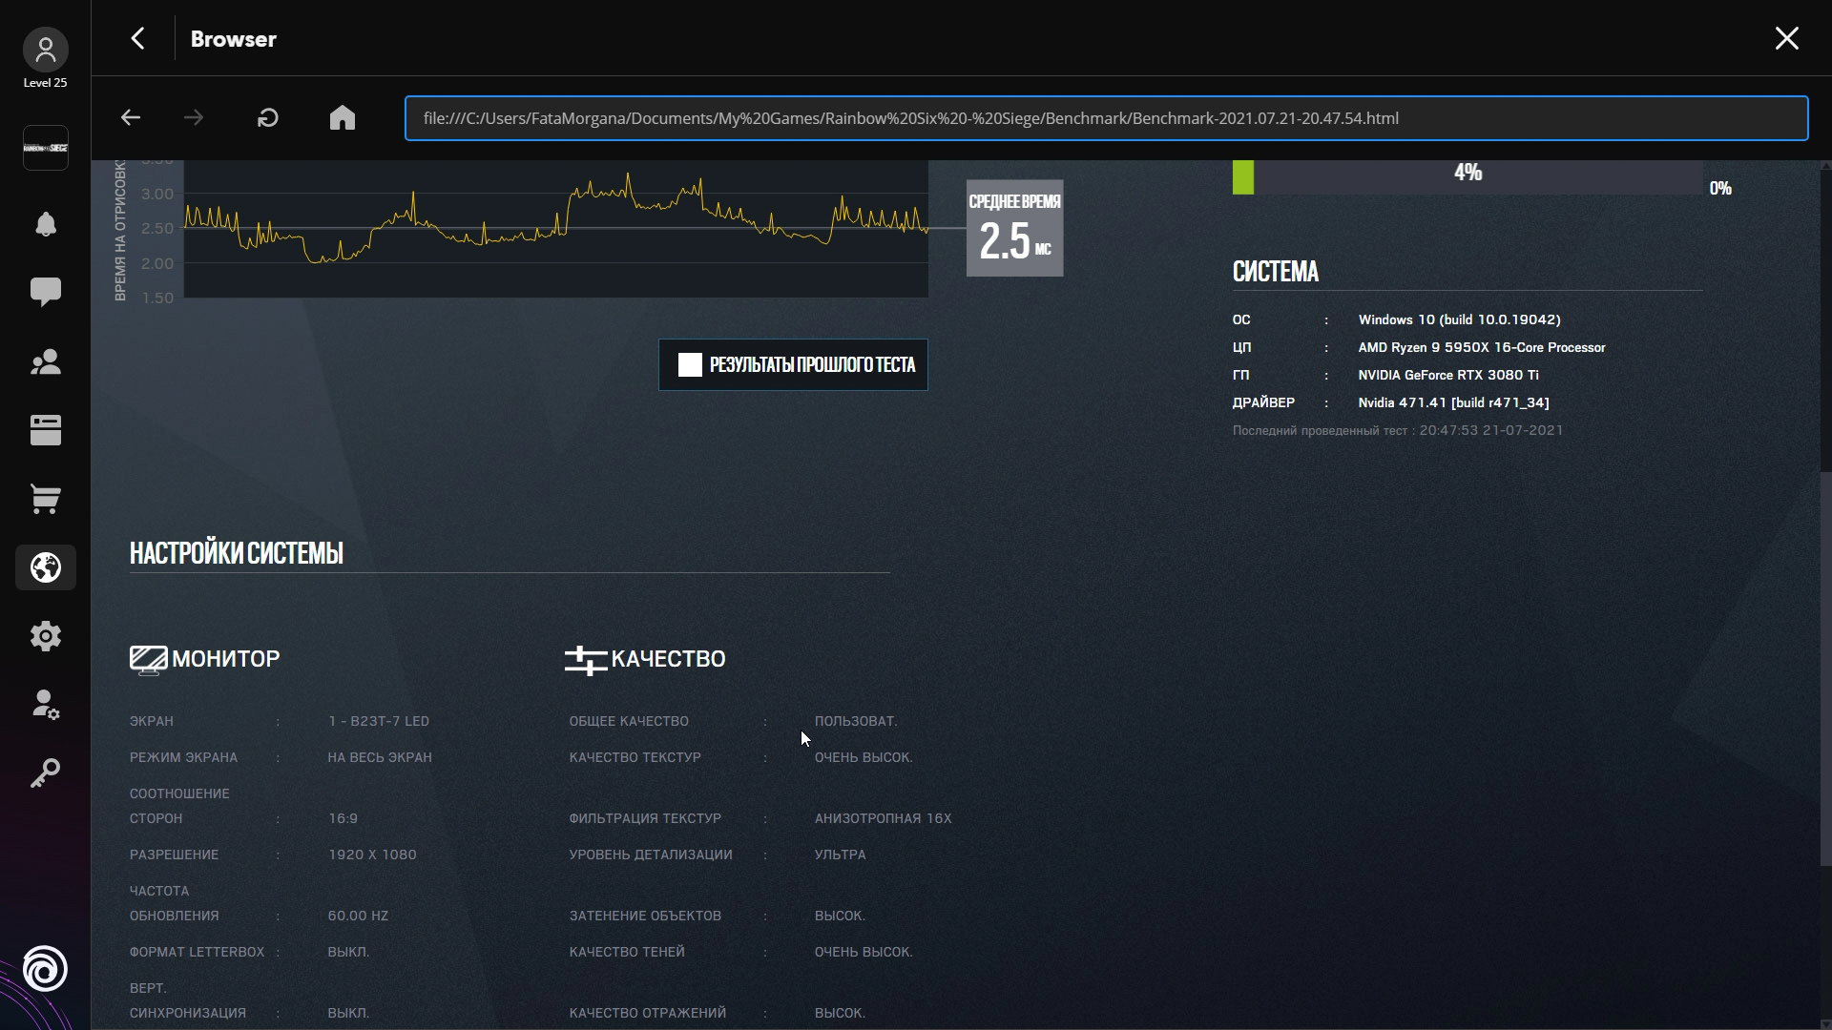Go to browser home page
Viewport: 1832px width, 1030px height.
[x=343, y=118]
